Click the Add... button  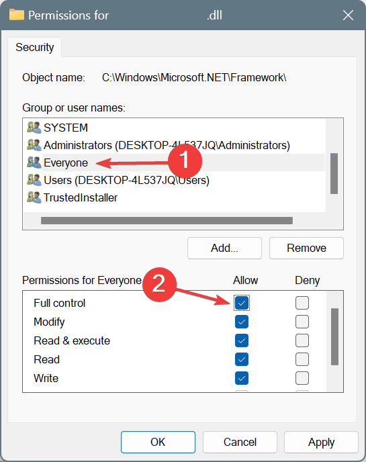[224, 248]
